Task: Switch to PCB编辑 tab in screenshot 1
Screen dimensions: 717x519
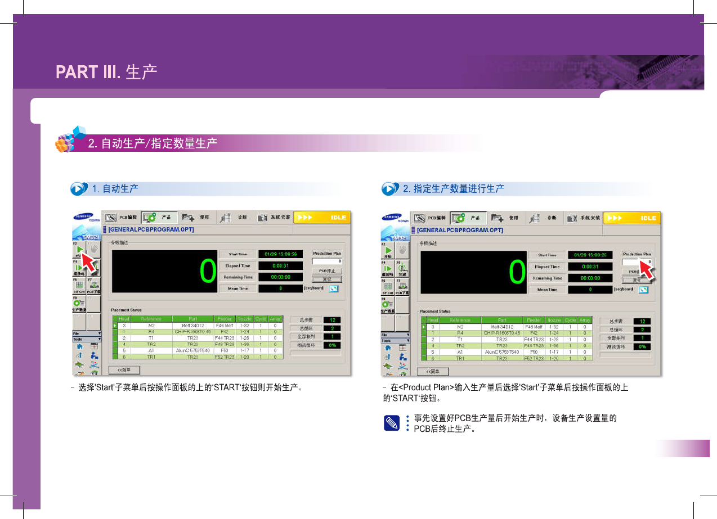Action: pyautogui.click(x=120, y=217)
